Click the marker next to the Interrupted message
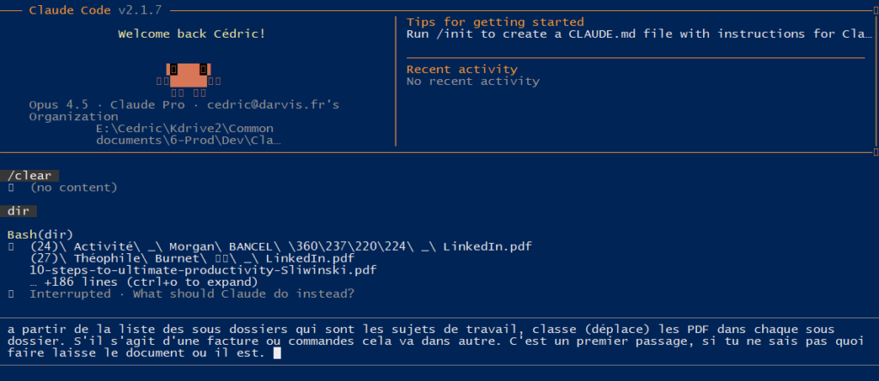 pos(11,293)
